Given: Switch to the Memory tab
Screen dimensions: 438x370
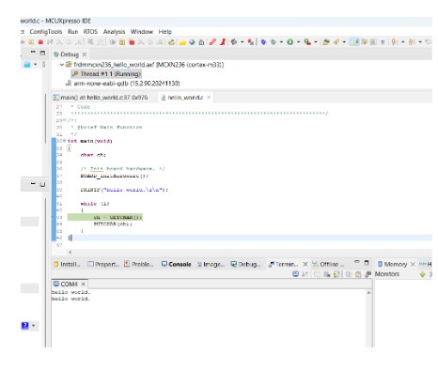Looking at the screenshot, I should [x=392, y=264].
